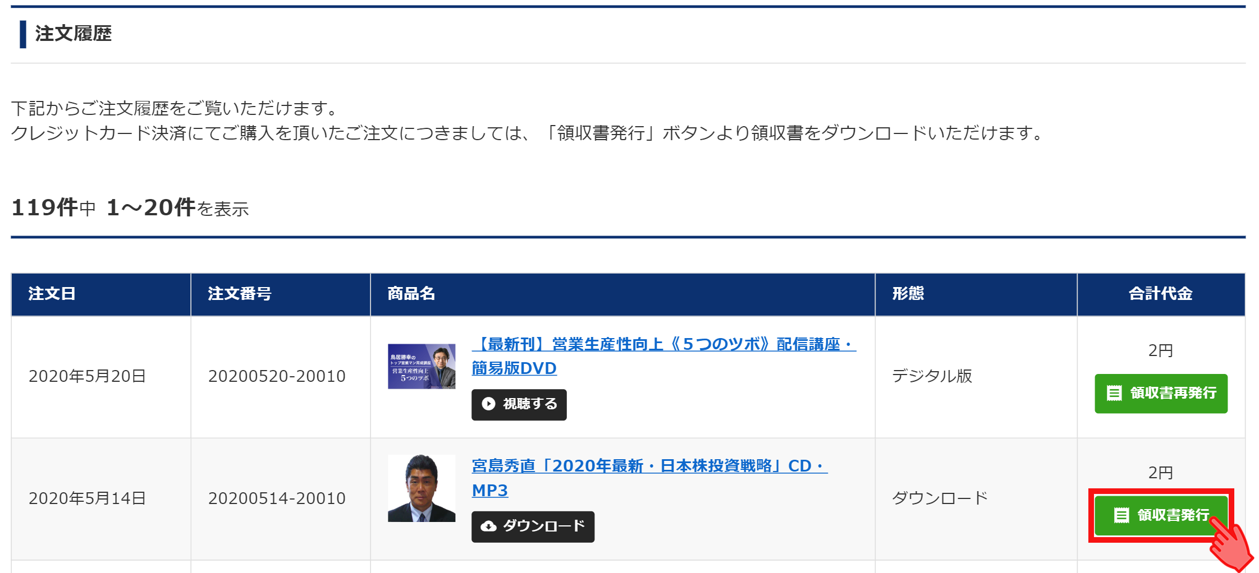This screenshot has height=573, width=1259.
Task: Click the order date 2020年5月20日
Action: pyautogui.click(x=88, y=376)
